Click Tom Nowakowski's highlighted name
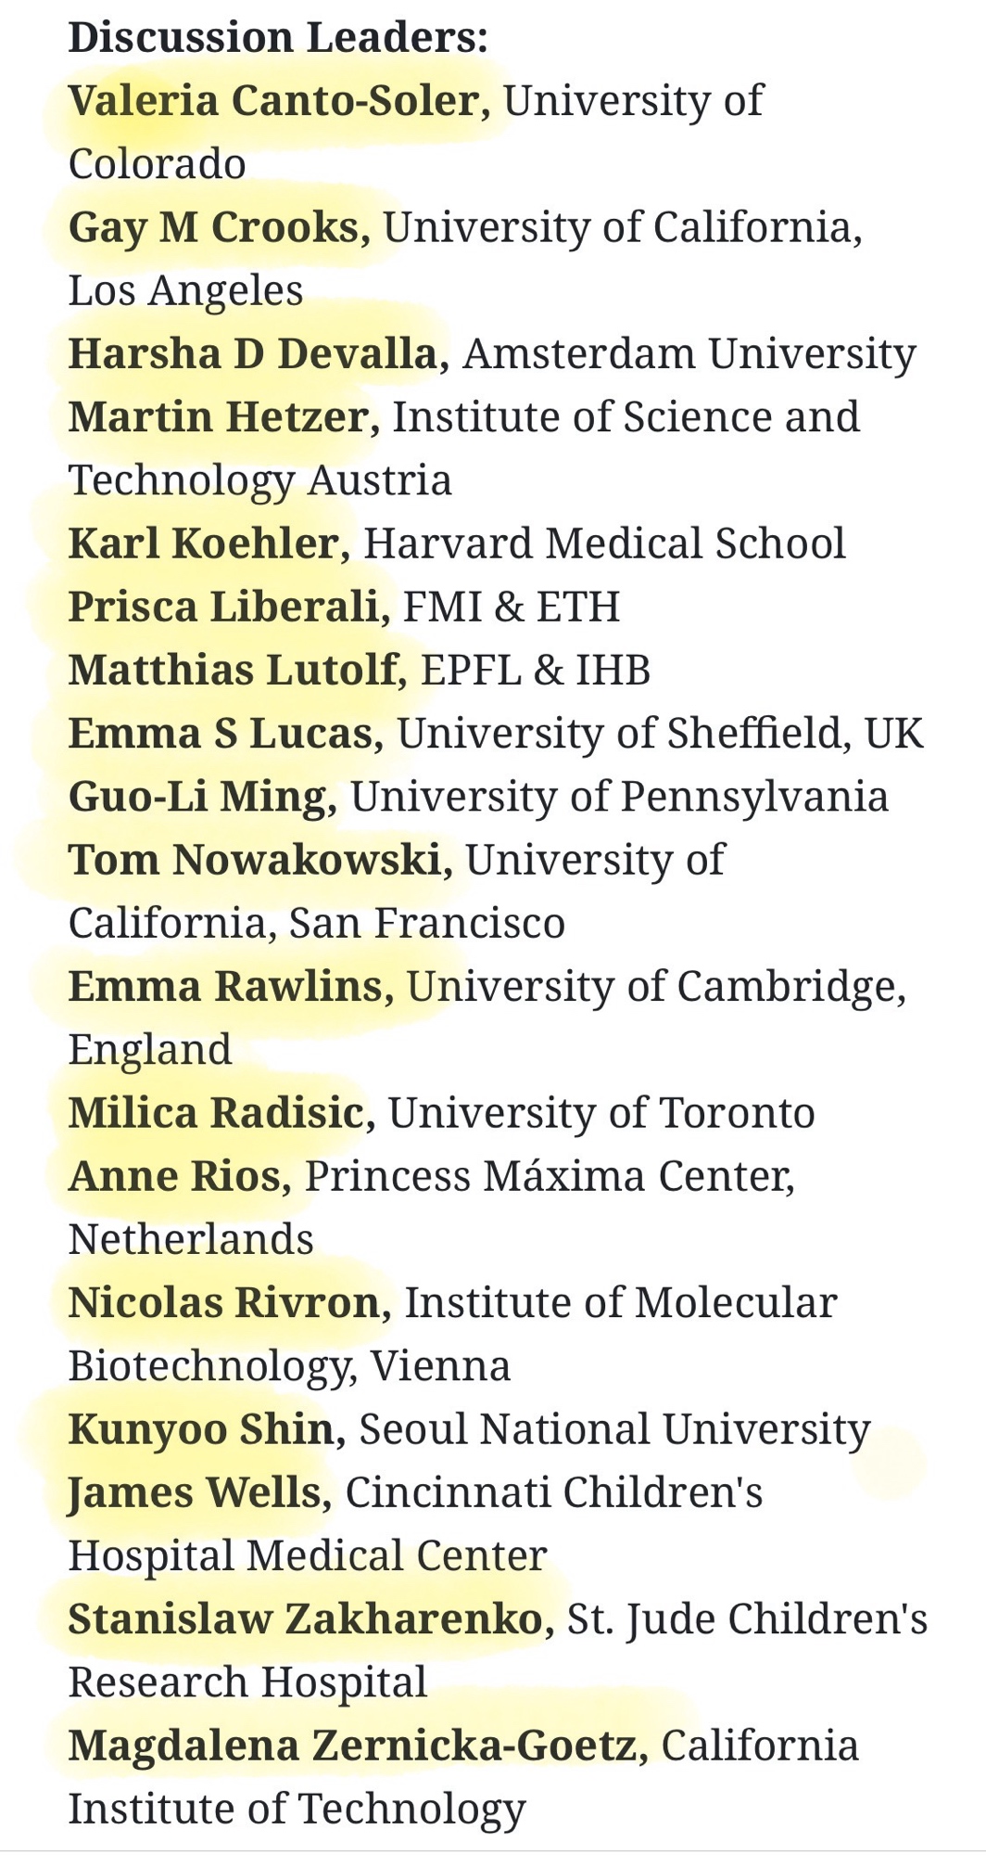The image size is (986, 1855). 255,860
